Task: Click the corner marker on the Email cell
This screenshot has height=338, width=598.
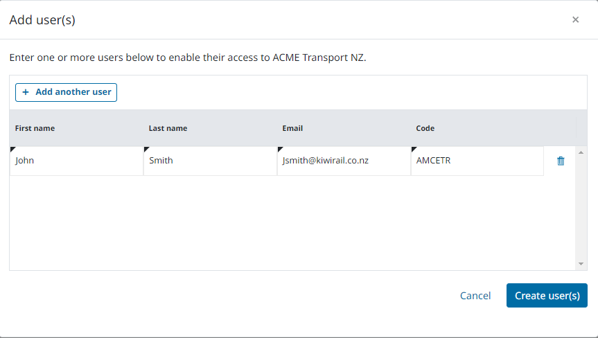Action: [280, 149]
